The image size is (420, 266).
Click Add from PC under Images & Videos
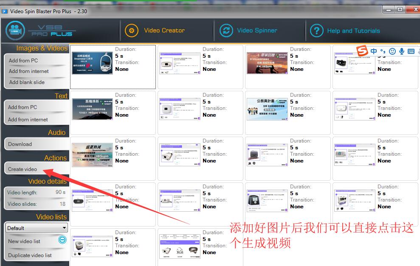click(23, 61)
